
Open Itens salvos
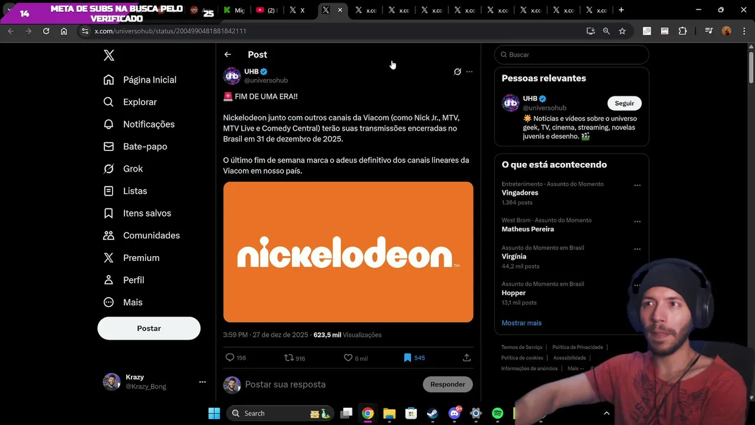[x=137, y=213]
